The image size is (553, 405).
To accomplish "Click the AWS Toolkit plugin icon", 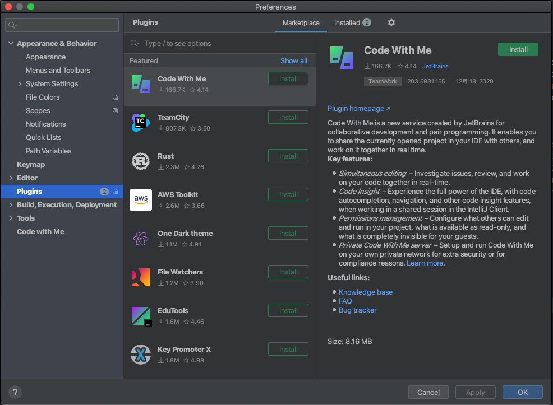I will [x=141, y=200].
